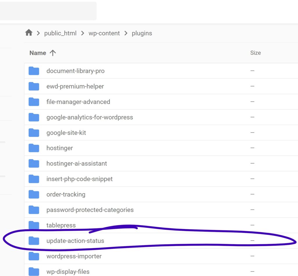
Task: Click the ewd-premium-helper folder icon
Action: click(34, 86)
